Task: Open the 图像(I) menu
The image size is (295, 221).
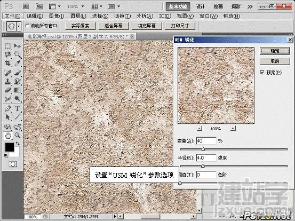Action: tap(57, 16)
